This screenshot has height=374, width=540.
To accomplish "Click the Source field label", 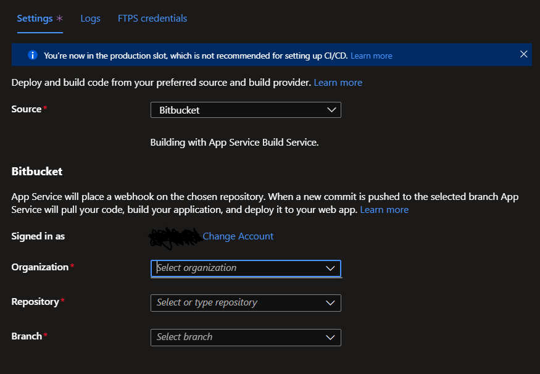I will click(x=26, y=109).
